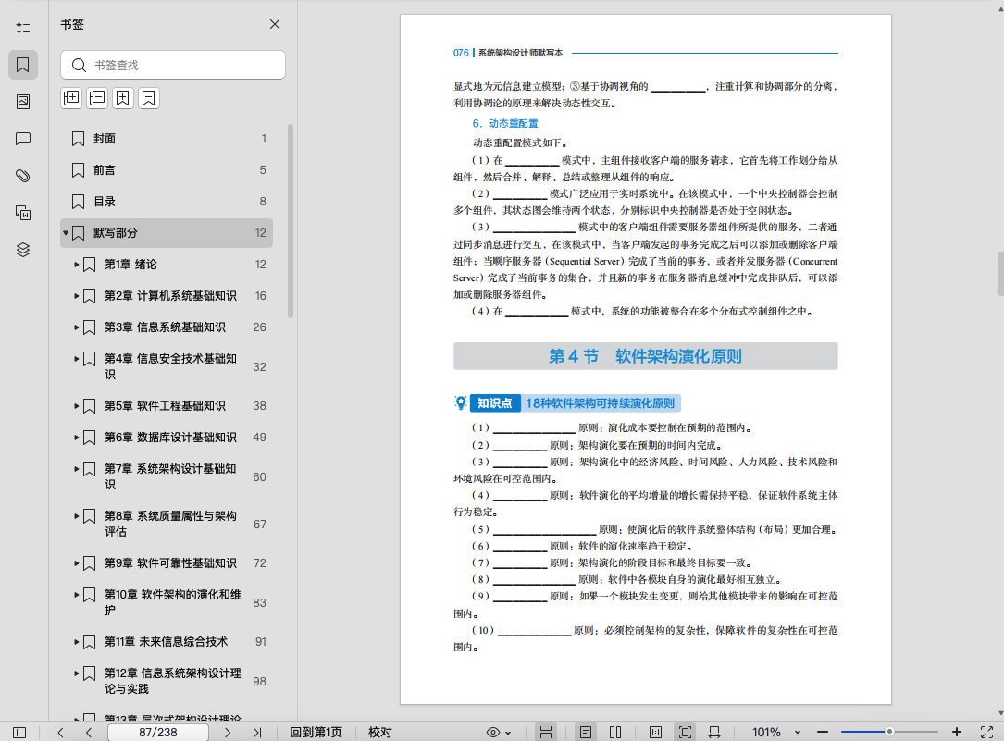
Task: Toggle fit page view icon
Action: [685, 732]
